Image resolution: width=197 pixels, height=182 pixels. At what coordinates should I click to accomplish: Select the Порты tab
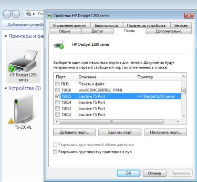point(129,30)
